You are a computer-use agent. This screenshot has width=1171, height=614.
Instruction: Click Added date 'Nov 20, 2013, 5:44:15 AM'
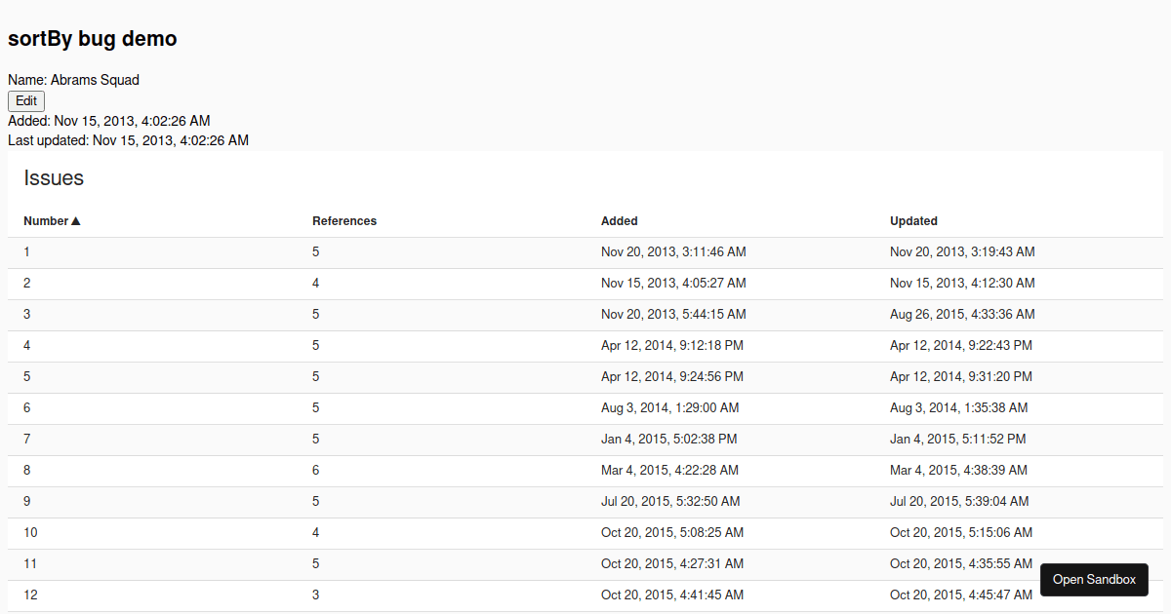[673, 315]
